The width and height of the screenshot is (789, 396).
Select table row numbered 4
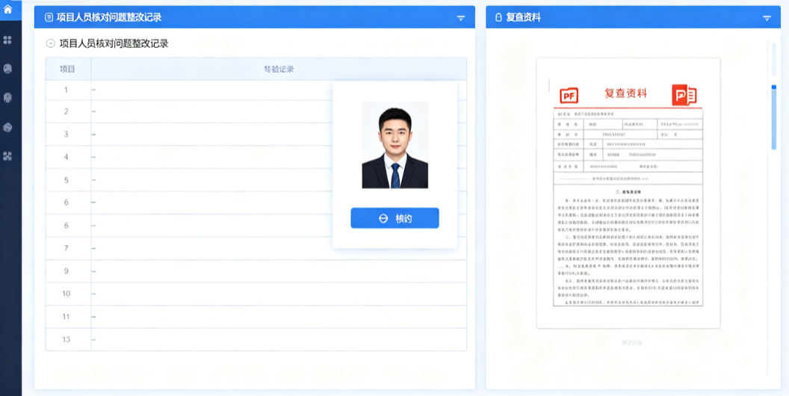pos(256,157)
